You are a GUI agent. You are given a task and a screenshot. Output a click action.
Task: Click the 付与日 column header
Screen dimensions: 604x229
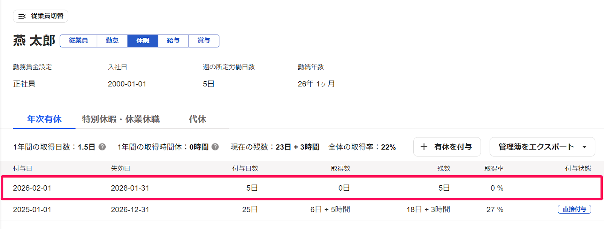23,169
